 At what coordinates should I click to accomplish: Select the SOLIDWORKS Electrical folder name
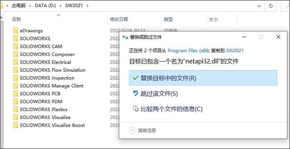pos(45,62)
